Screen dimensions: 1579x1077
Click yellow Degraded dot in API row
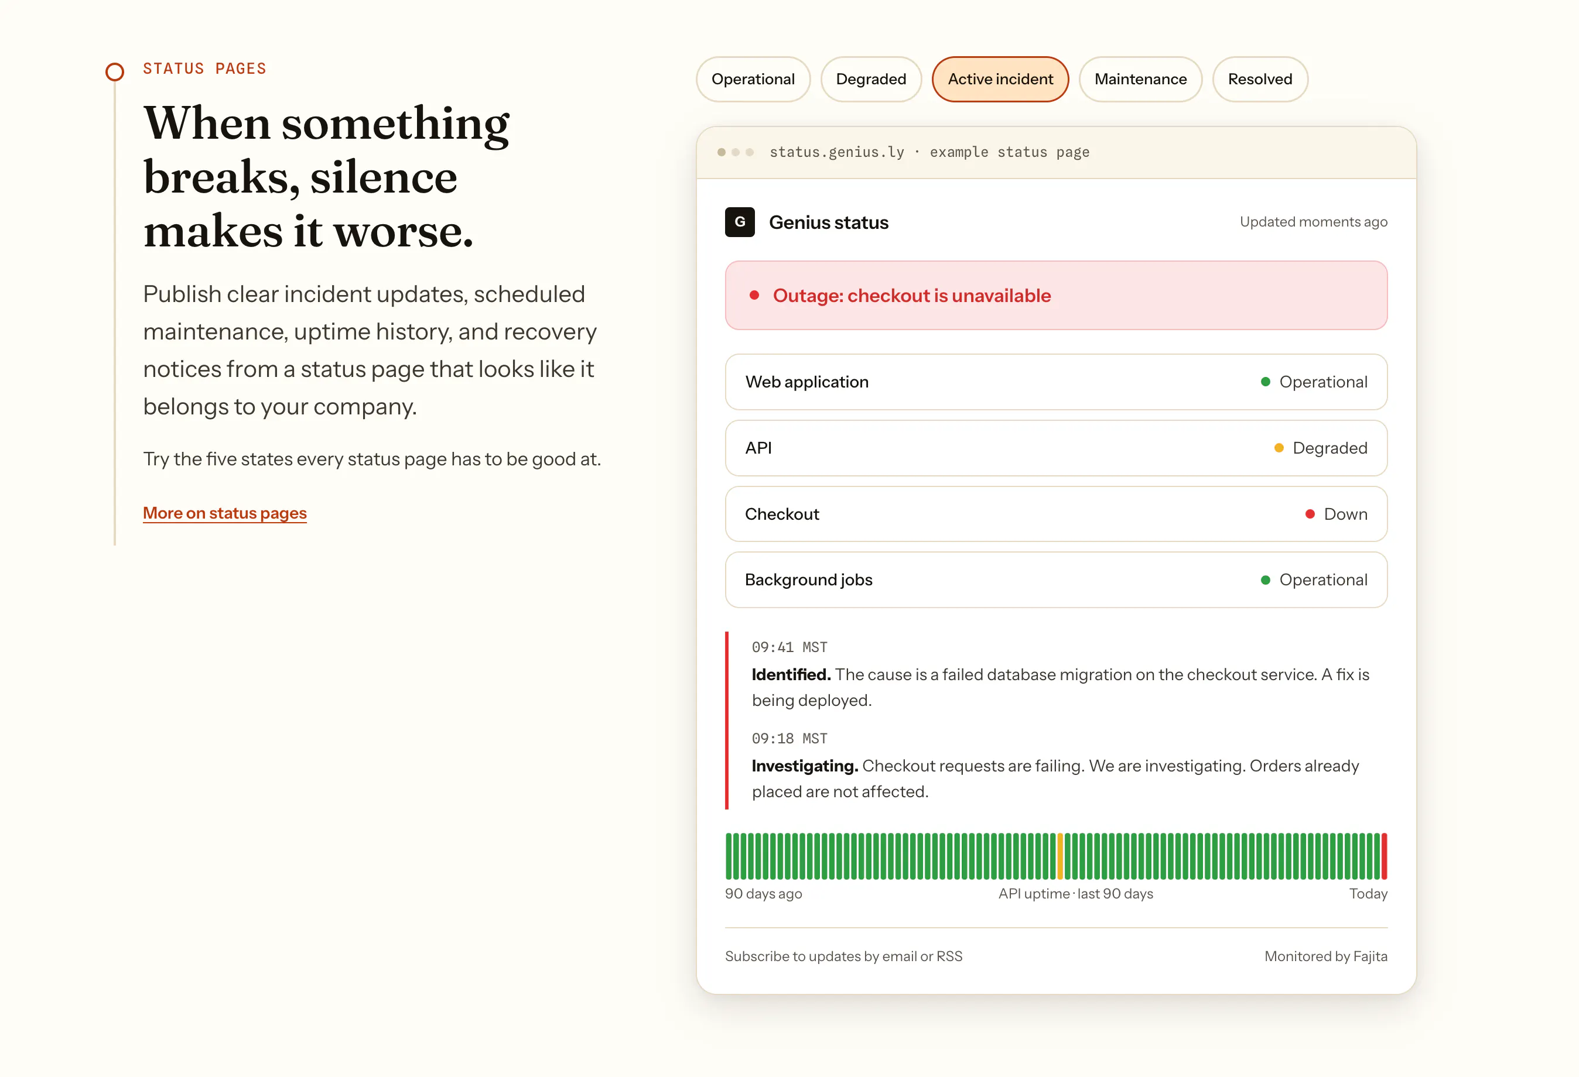coord(1279,448)
